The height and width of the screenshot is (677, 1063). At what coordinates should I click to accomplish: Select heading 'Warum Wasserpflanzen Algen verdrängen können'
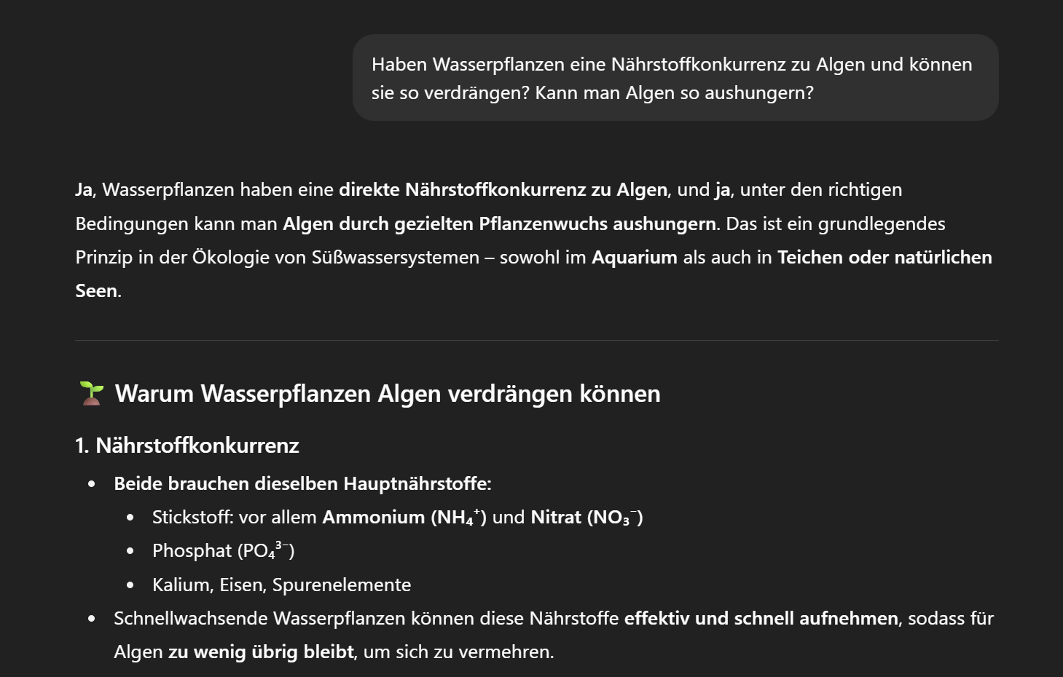click(388, 394)
